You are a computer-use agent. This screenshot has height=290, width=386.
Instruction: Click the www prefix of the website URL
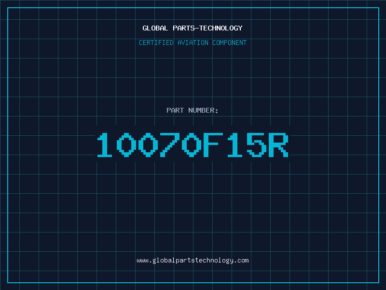[142, 261]
